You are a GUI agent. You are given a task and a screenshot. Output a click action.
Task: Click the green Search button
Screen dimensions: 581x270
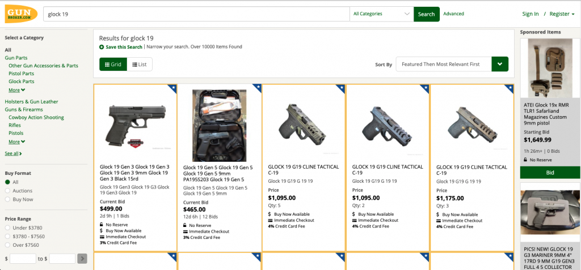tap(427, 14)
